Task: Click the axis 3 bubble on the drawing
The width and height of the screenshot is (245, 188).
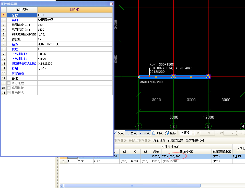Action: pyautogui.click(x=208, y=126)
